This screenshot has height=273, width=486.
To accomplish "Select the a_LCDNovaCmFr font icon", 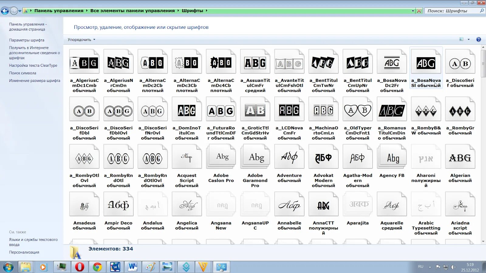I will [x=289, y=109].
